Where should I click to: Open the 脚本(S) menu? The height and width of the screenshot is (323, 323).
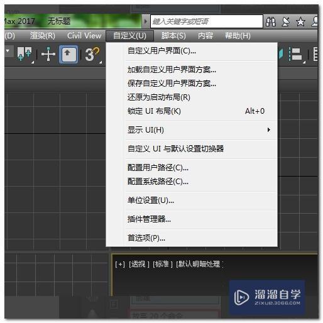click(173, 36)
